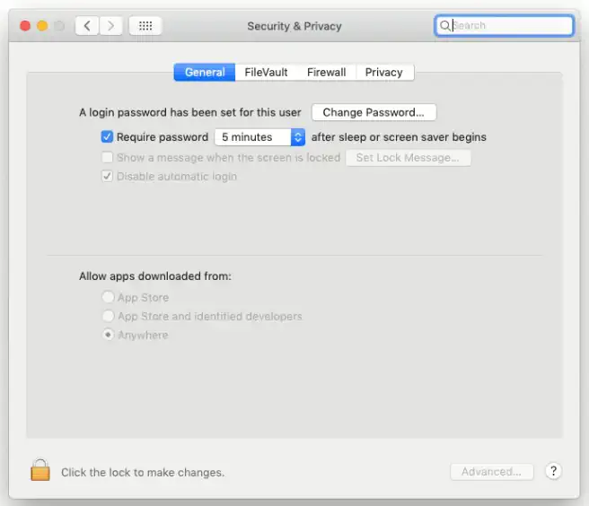Click the magnifying glass search icon

445,26
